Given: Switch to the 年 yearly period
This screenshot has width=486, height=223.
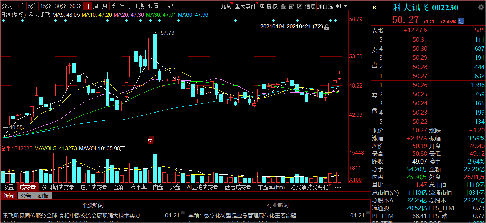Looking at the screenshot, I should tap(122, 6).
